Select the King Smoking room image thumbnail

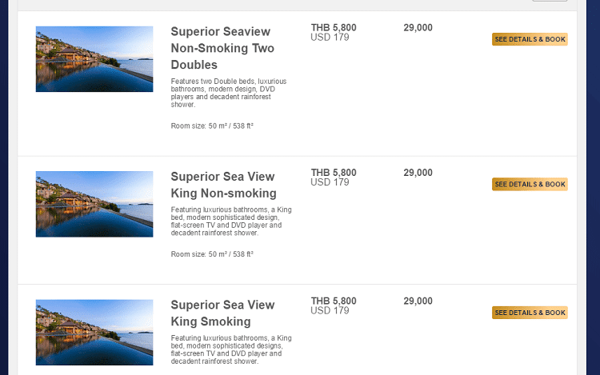pos(94,333)
